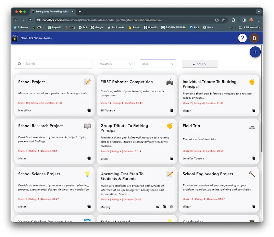Open the School Project card title
The width and height of the screenshot is (274, 237).
[x=32, y=82]
